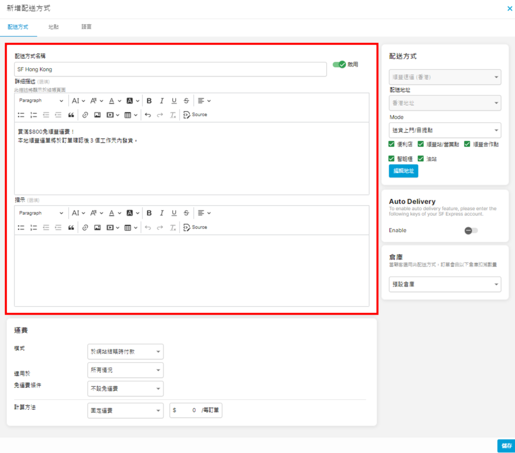The width and height of the screenshot is (515, 453).
Task: Click insert image icon in 指示 editor
Action: 97,228
